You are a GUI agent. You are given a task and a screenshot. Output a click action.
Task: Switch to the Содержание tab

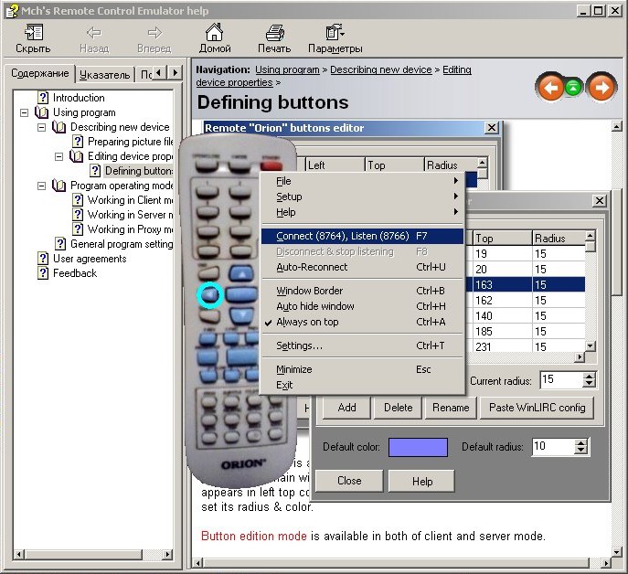coord(39,73)
